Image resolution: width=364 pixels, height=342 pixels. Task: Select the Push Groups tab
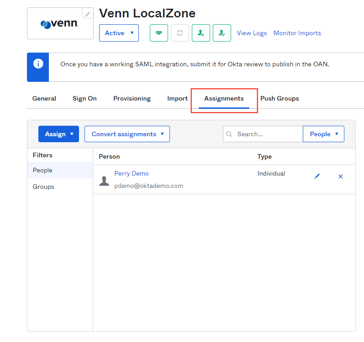click(x=280, y=98)
